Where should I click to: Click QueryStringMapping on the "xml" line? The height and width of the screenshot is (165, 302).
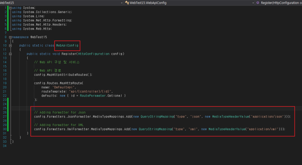[x=155, y=129]
